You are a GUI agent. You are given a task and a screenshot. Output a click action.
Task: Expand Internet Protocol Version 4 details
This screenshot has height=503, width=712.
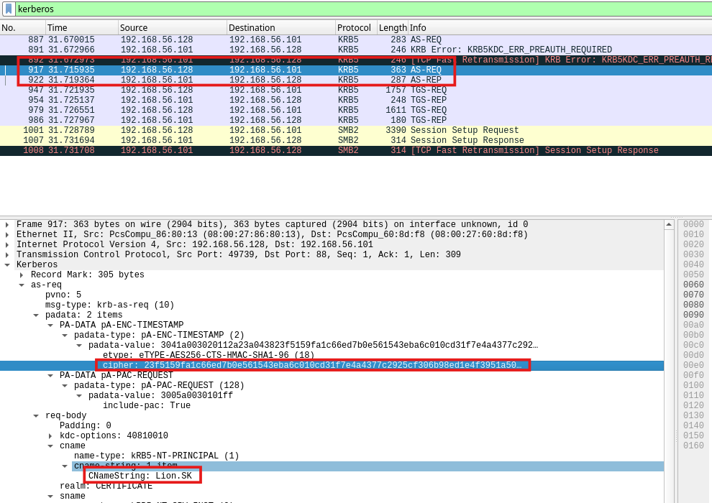(x=7, y=245)
